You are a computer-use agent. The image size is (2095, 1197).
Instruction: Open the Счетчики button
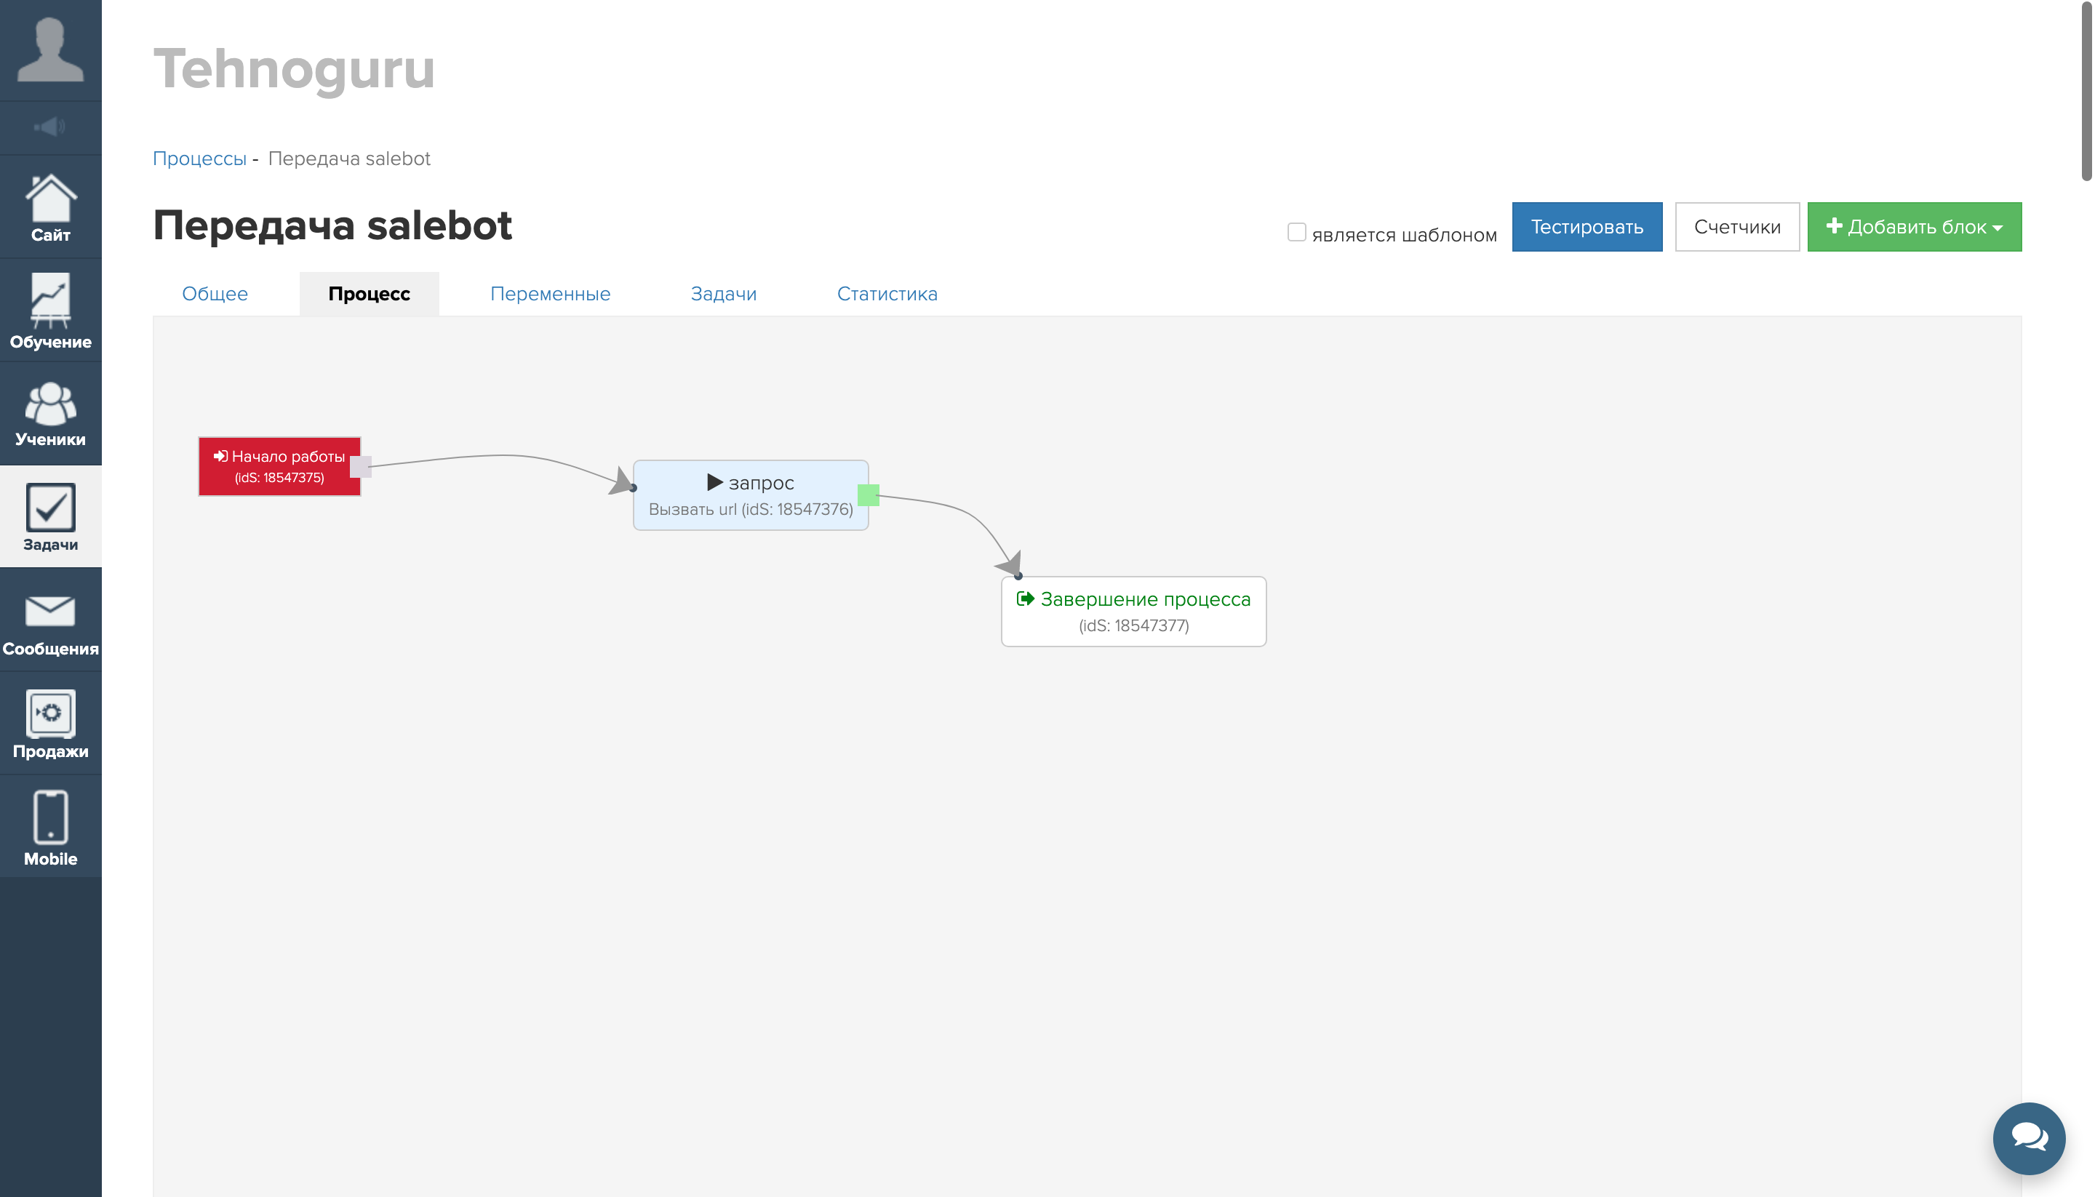pos(1737,227)
